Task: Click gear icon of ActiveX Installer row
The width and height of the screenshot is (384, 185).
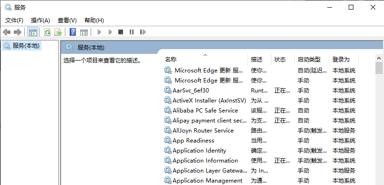Action: coord(167,100)
